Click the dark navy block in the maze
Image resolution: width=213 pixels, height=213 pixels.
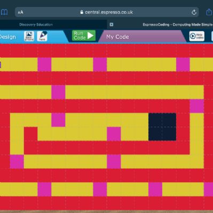click(162, 127)
